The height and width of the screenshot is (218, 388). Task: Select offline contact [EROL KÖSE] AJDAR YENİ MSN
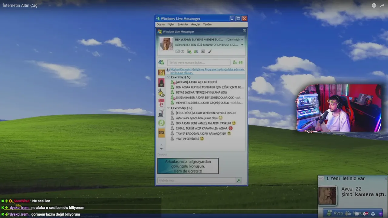[x=203, y=113]
